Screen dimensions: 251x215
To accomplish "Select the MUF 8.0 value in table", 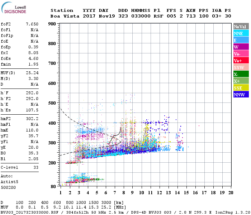I will tap(19, 207).
